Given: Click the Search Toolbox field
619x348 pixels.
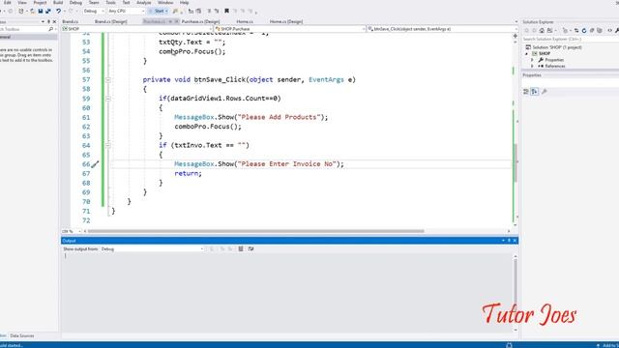Looking at the screenshot, I should pos(23,29).
